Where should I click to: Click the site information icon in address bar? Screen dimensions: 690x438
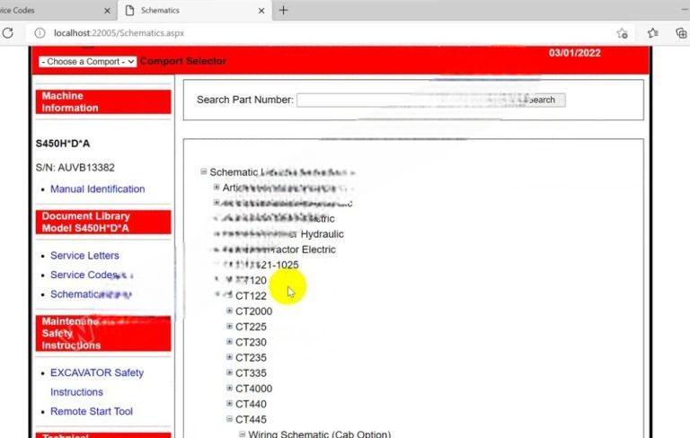[40, 33]
